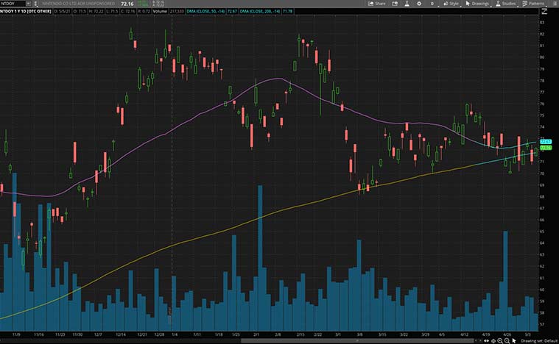Click the zoom out magnifier icon
559x344 pixels.
[x=507, y=341]
